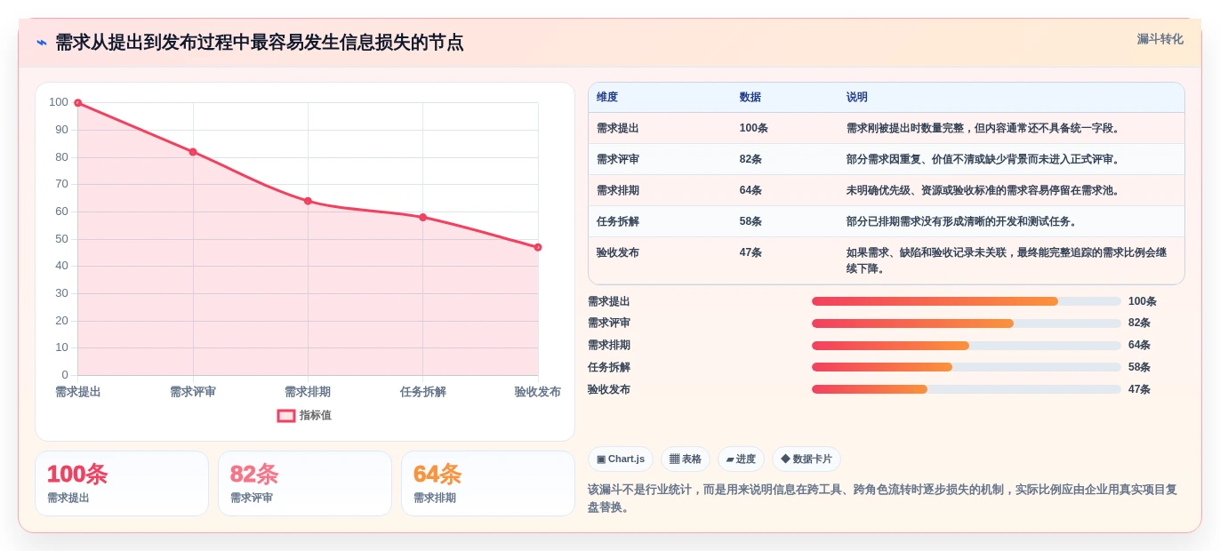Image resolution: width=1220 pixels, height=551 pixels.
Task: Click the chart data point at 需求评审
Action: pyautogui.click(x=193, y=152)
